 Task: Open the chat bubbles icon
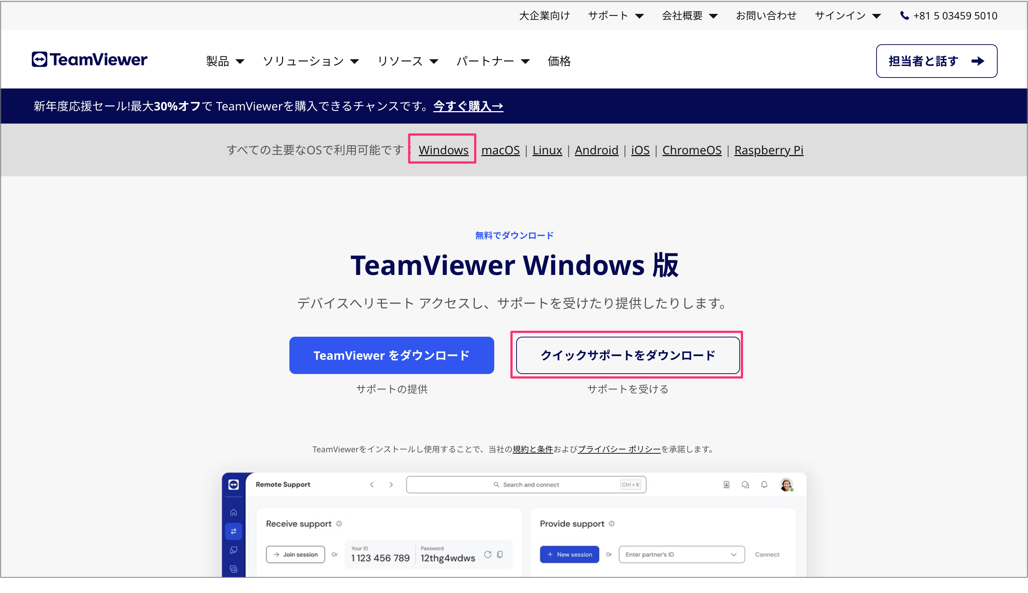point(745,485)
